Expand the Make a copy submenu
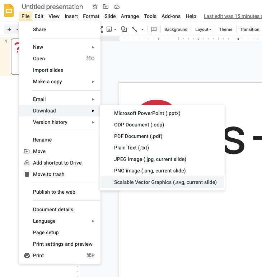Viewport: 262px width, 277px height. tap(60, 82)
